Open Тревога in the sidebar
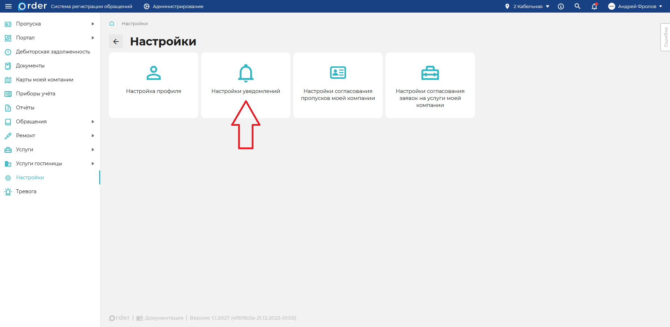The width and height of the screenshot is (670, 327). pos(26,191)
